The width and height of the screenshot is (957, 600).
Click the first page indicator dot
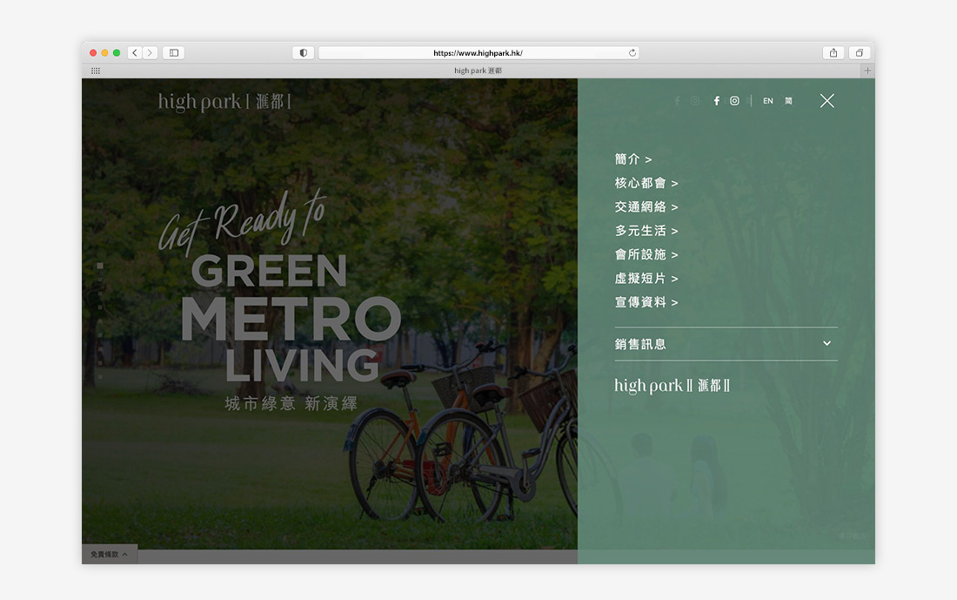point(100,266)
